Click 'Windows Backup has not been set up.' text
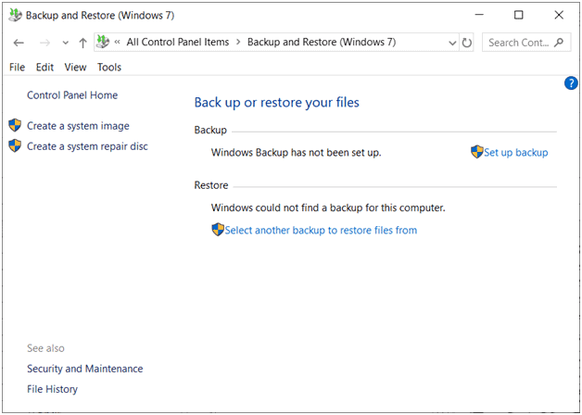This screenshot has height=415, width=582. [297, 153]
